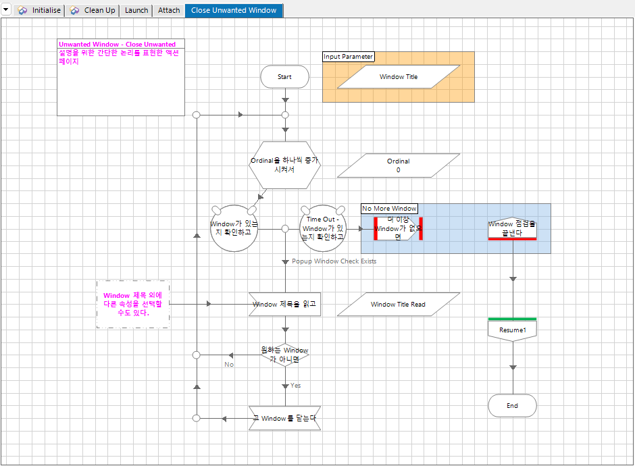635x466 pixels.
Task: Select the Input Parameter block label
Action: 349,57
